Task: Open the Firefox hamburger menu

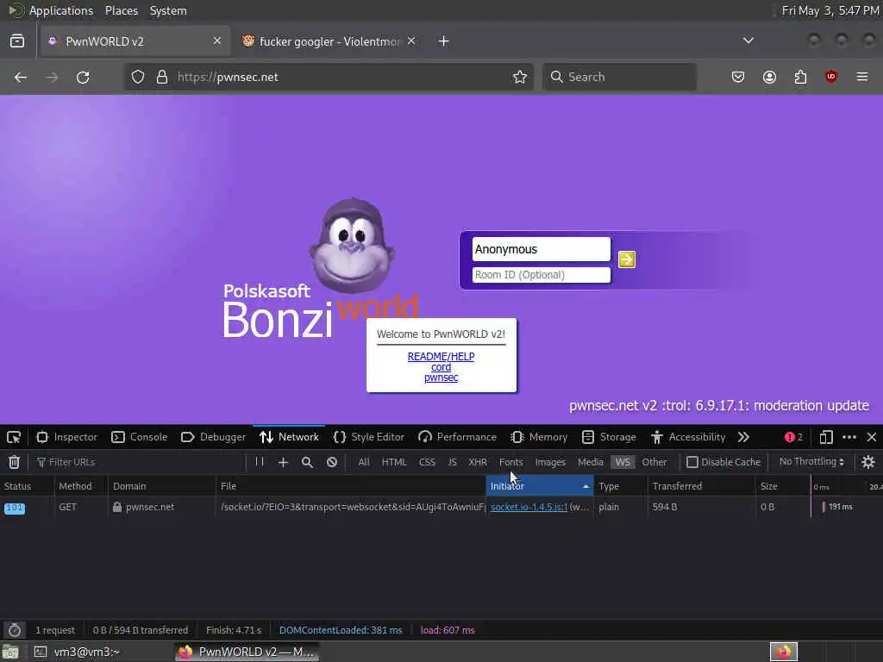Action: 862,77
